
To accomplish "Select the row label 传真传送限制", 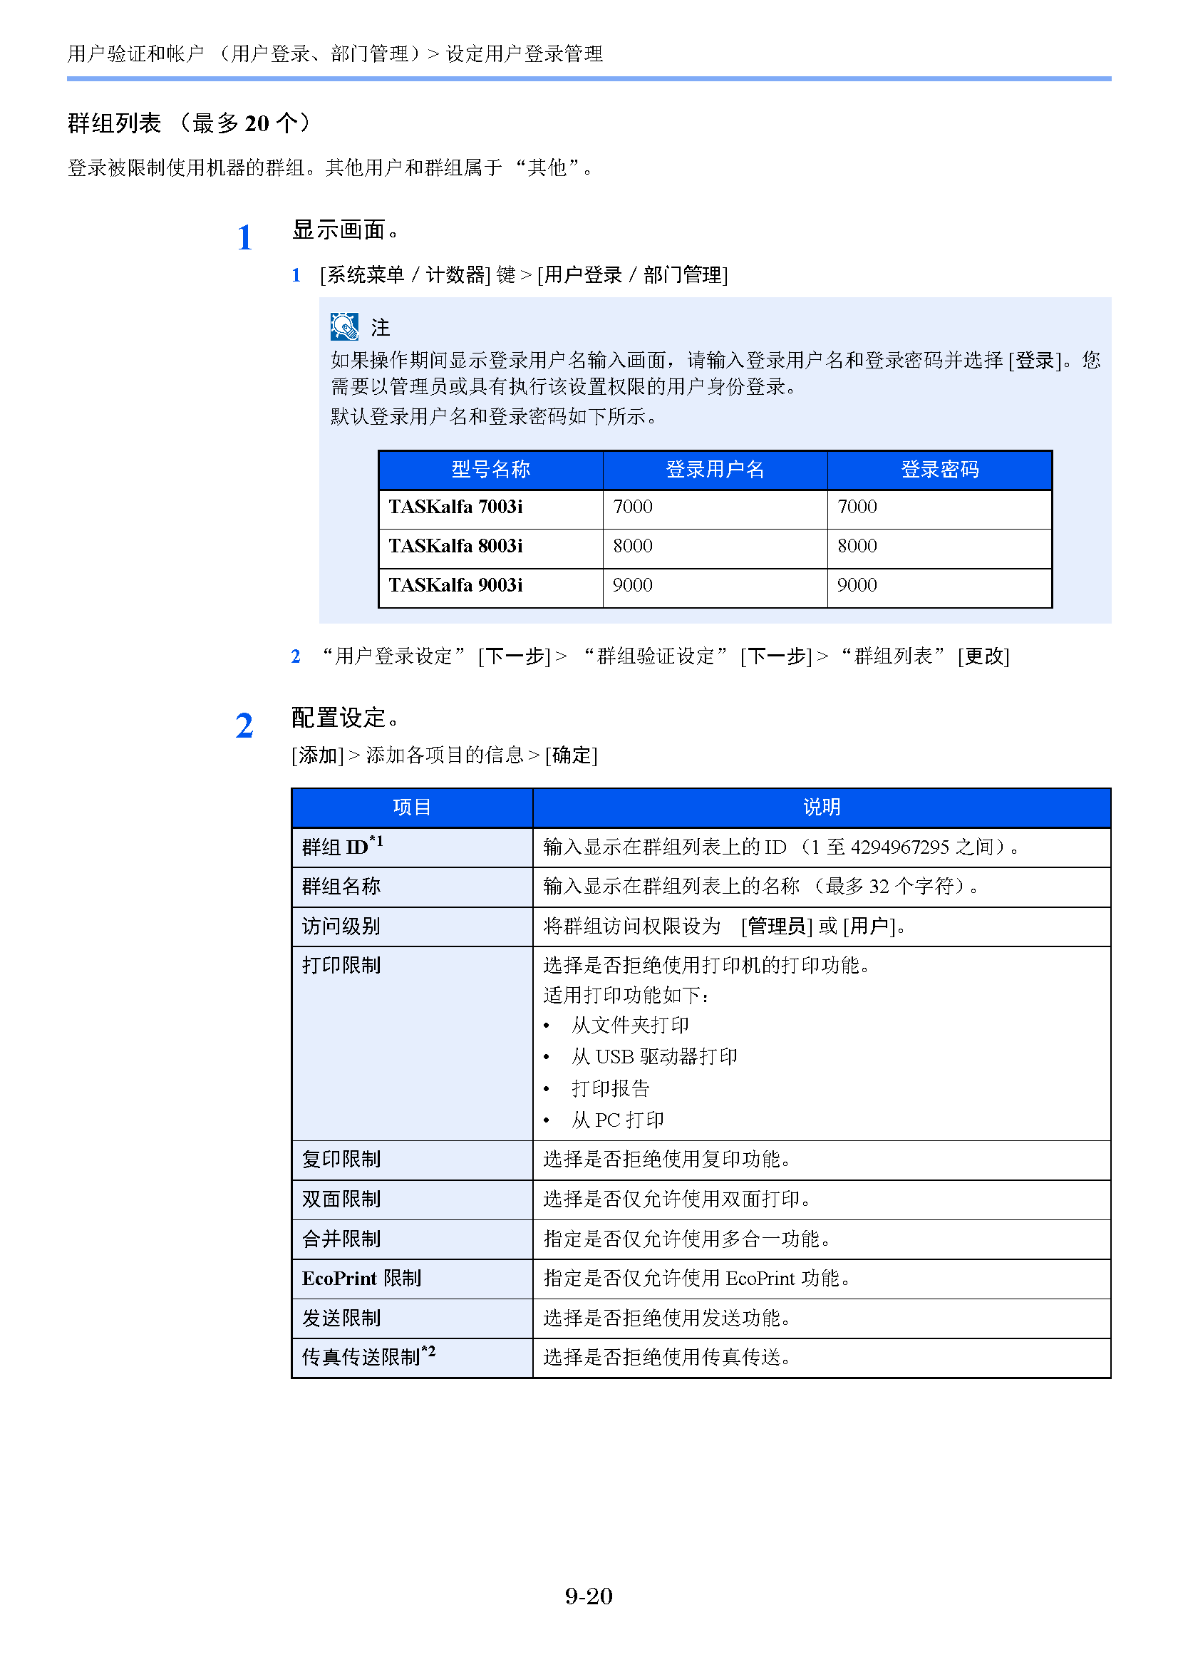I will click(368, 1356).
